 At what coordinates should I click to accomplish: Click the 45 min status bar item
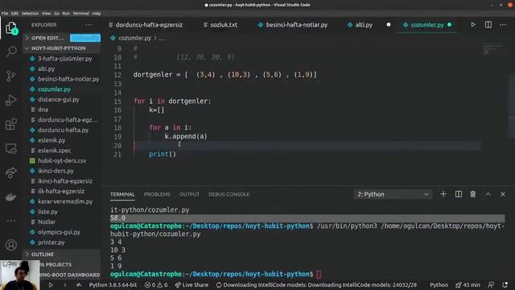468,284
